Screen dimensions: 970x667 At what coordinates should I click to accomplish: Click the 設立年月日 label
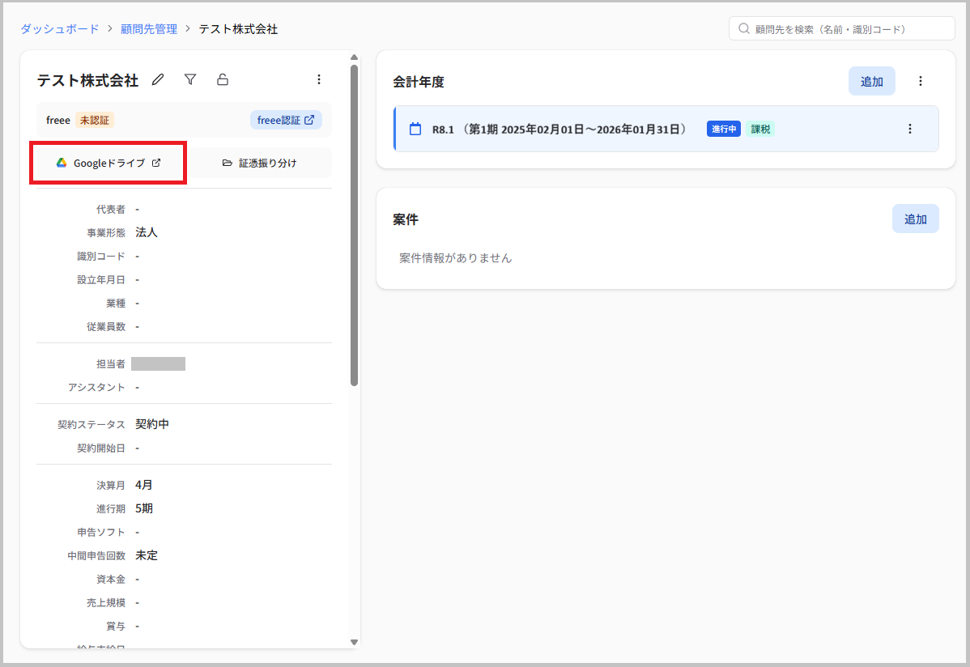point(101,279)
